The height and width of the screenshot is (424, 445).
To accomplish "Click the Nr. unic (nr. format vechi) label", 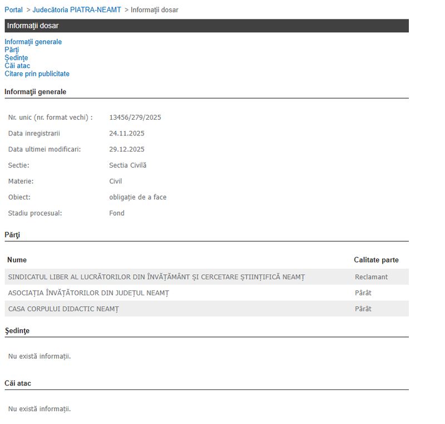I will (50, 118).
